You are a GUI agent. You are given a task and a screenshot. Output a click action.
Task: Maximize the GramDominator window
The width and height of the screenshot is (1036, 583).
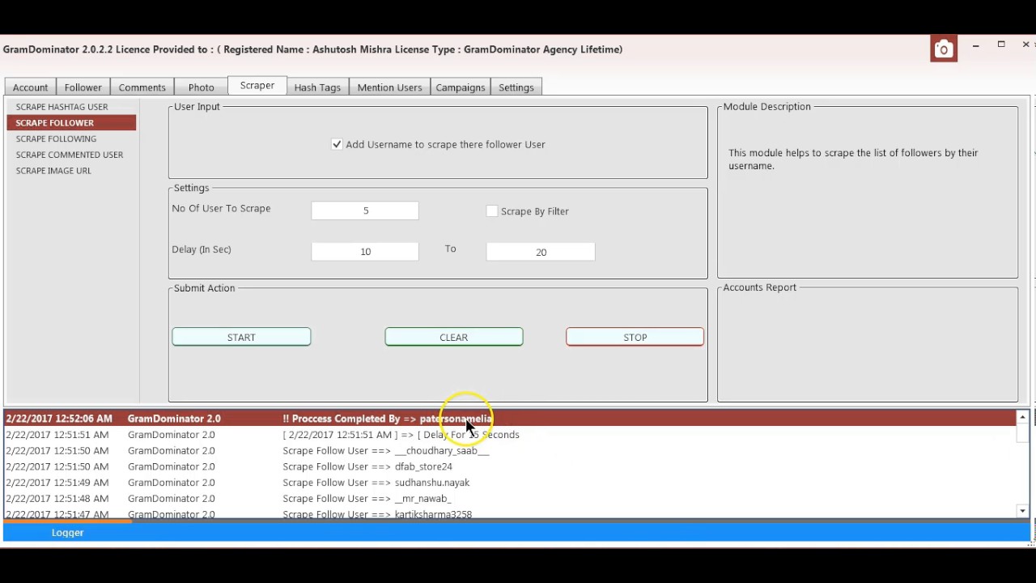tap(1001, 45)
